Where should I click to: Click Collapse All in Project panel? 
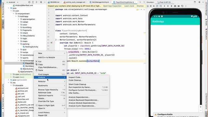[36, 2]
